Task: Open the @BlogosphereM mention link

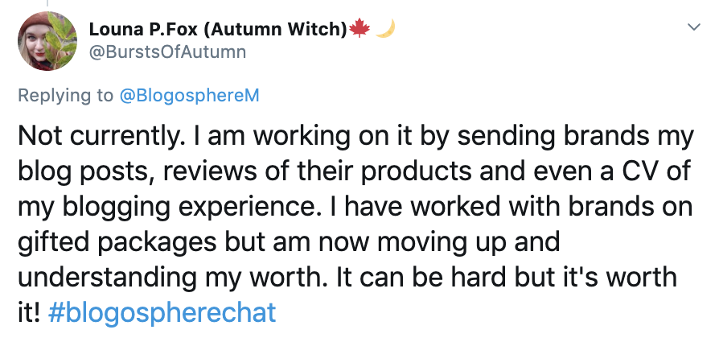Action: 189,96
